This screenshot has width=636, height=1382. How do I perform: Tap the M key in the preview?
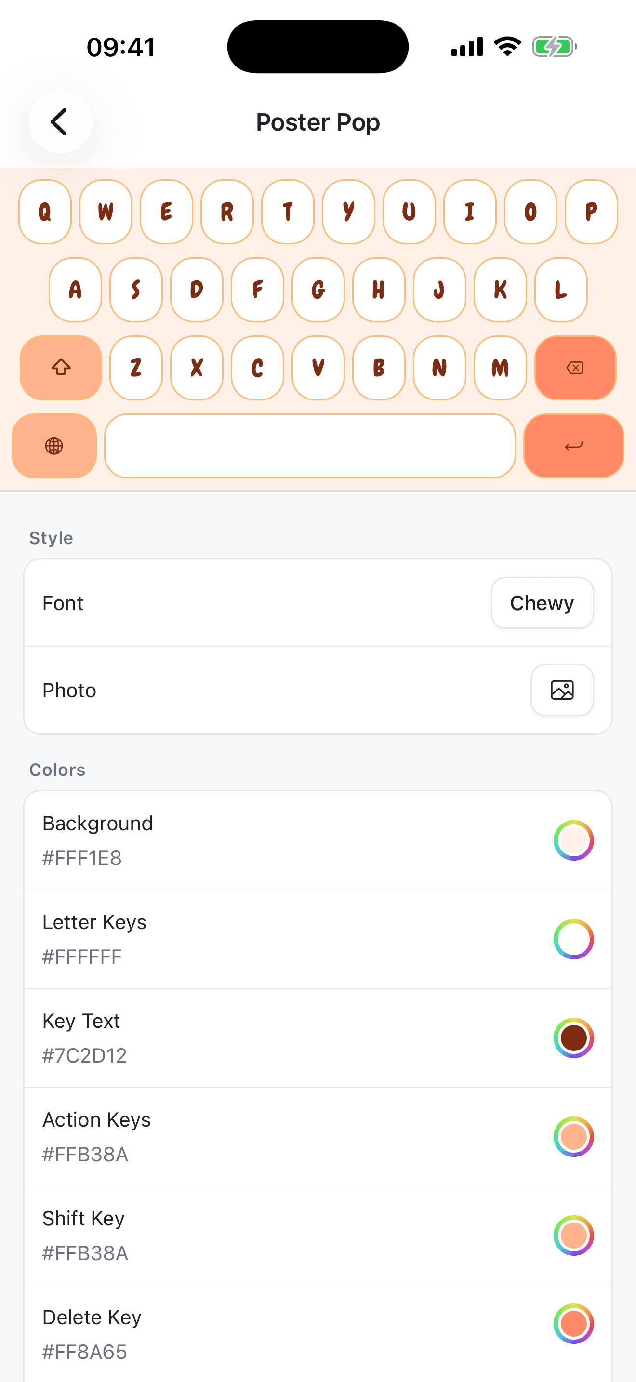tap(500, 368)
